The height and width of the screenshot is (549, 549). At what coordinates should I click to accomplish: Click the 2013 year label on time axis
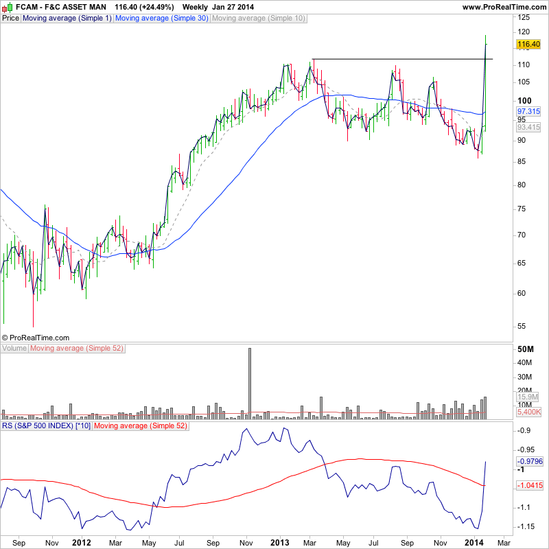pos(280,543)
